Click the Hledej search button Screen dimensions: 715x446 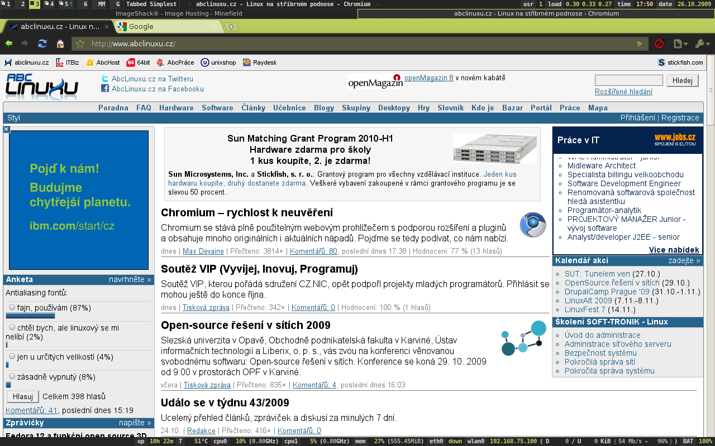[x=683, y=80]
